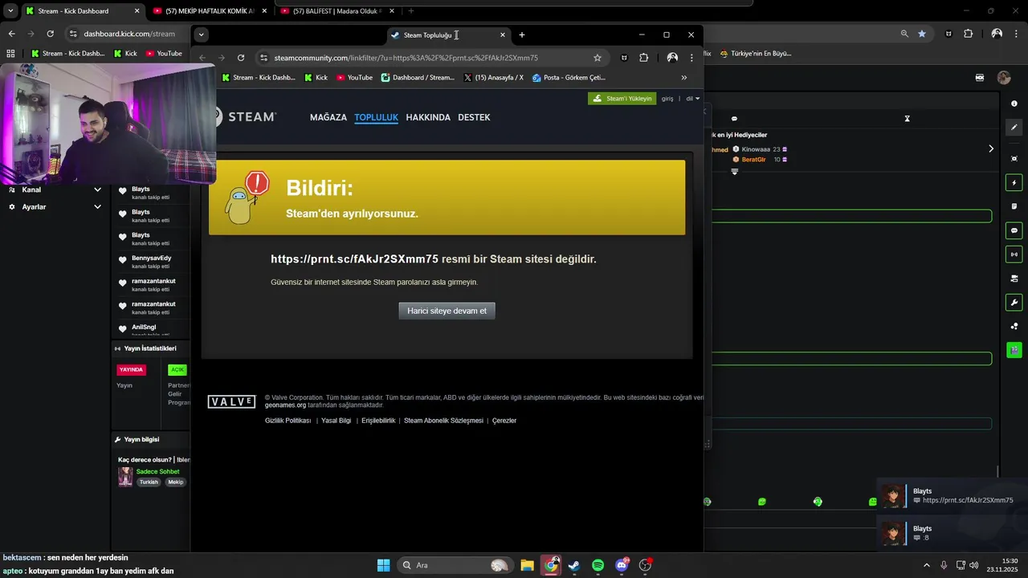Toggle YAYINDA live status badge
The width and height of the screenshot is (1028, 578).
click(x=131, y=370)
